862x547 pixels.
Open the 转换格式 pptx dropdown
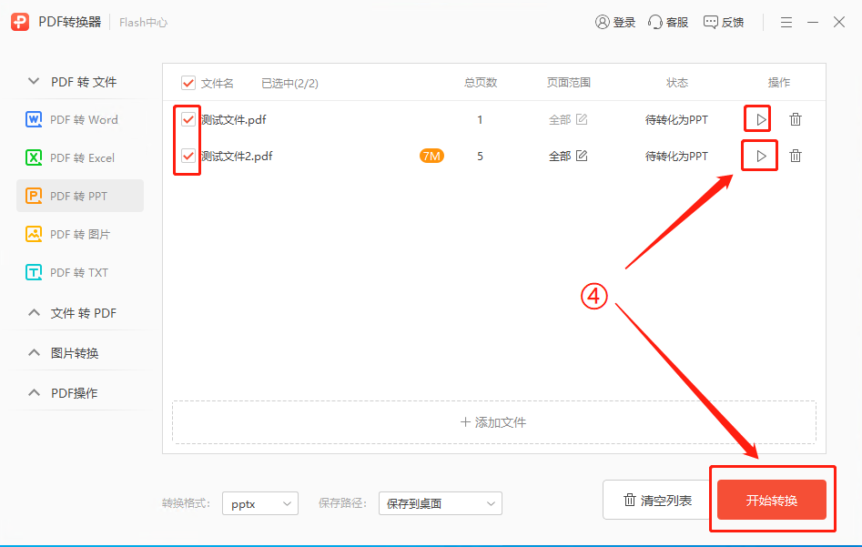click(x=259, y=503)
